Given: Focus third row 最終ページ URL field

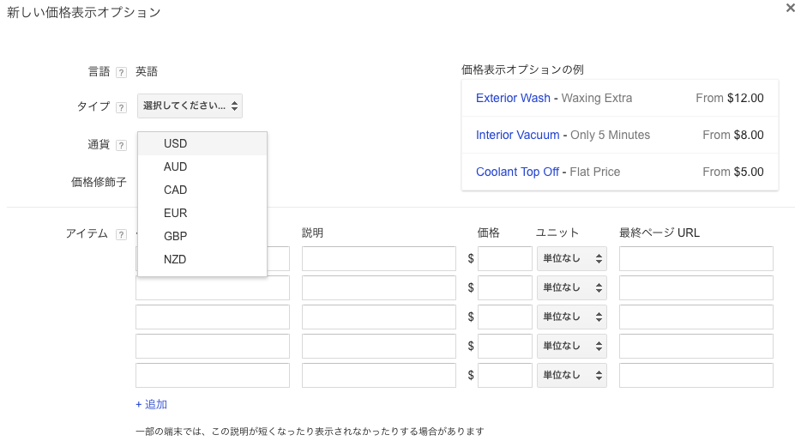Looking at the screenshot, I should 696,317.
